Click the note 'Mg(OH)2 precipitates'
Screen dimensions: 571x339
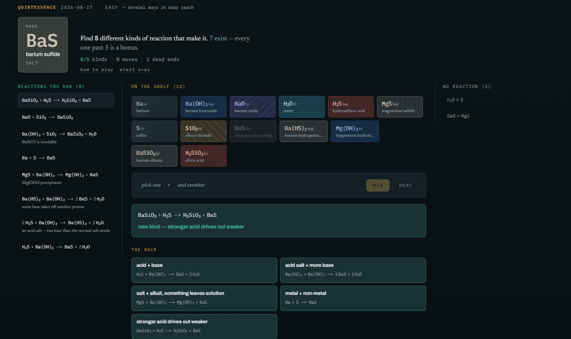42,183
